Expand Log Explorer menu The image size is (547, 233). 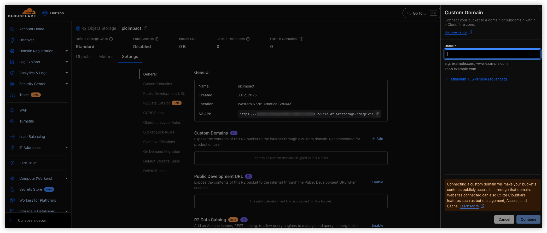67,62
